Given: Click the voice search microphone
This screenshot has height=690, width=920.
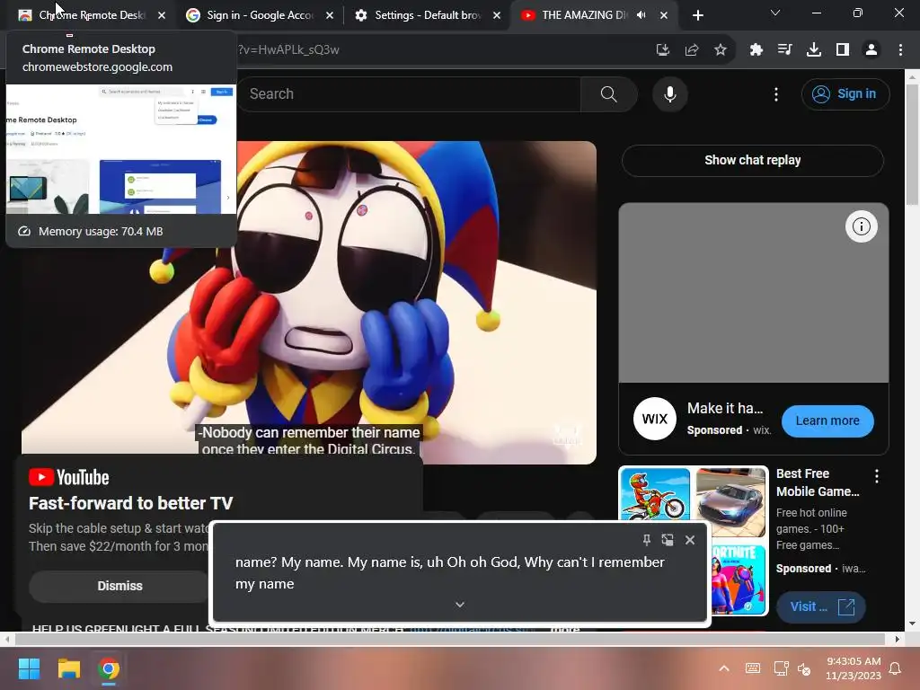Looking at the screenshot, I should pyautogui.click(x=670, y=93).
